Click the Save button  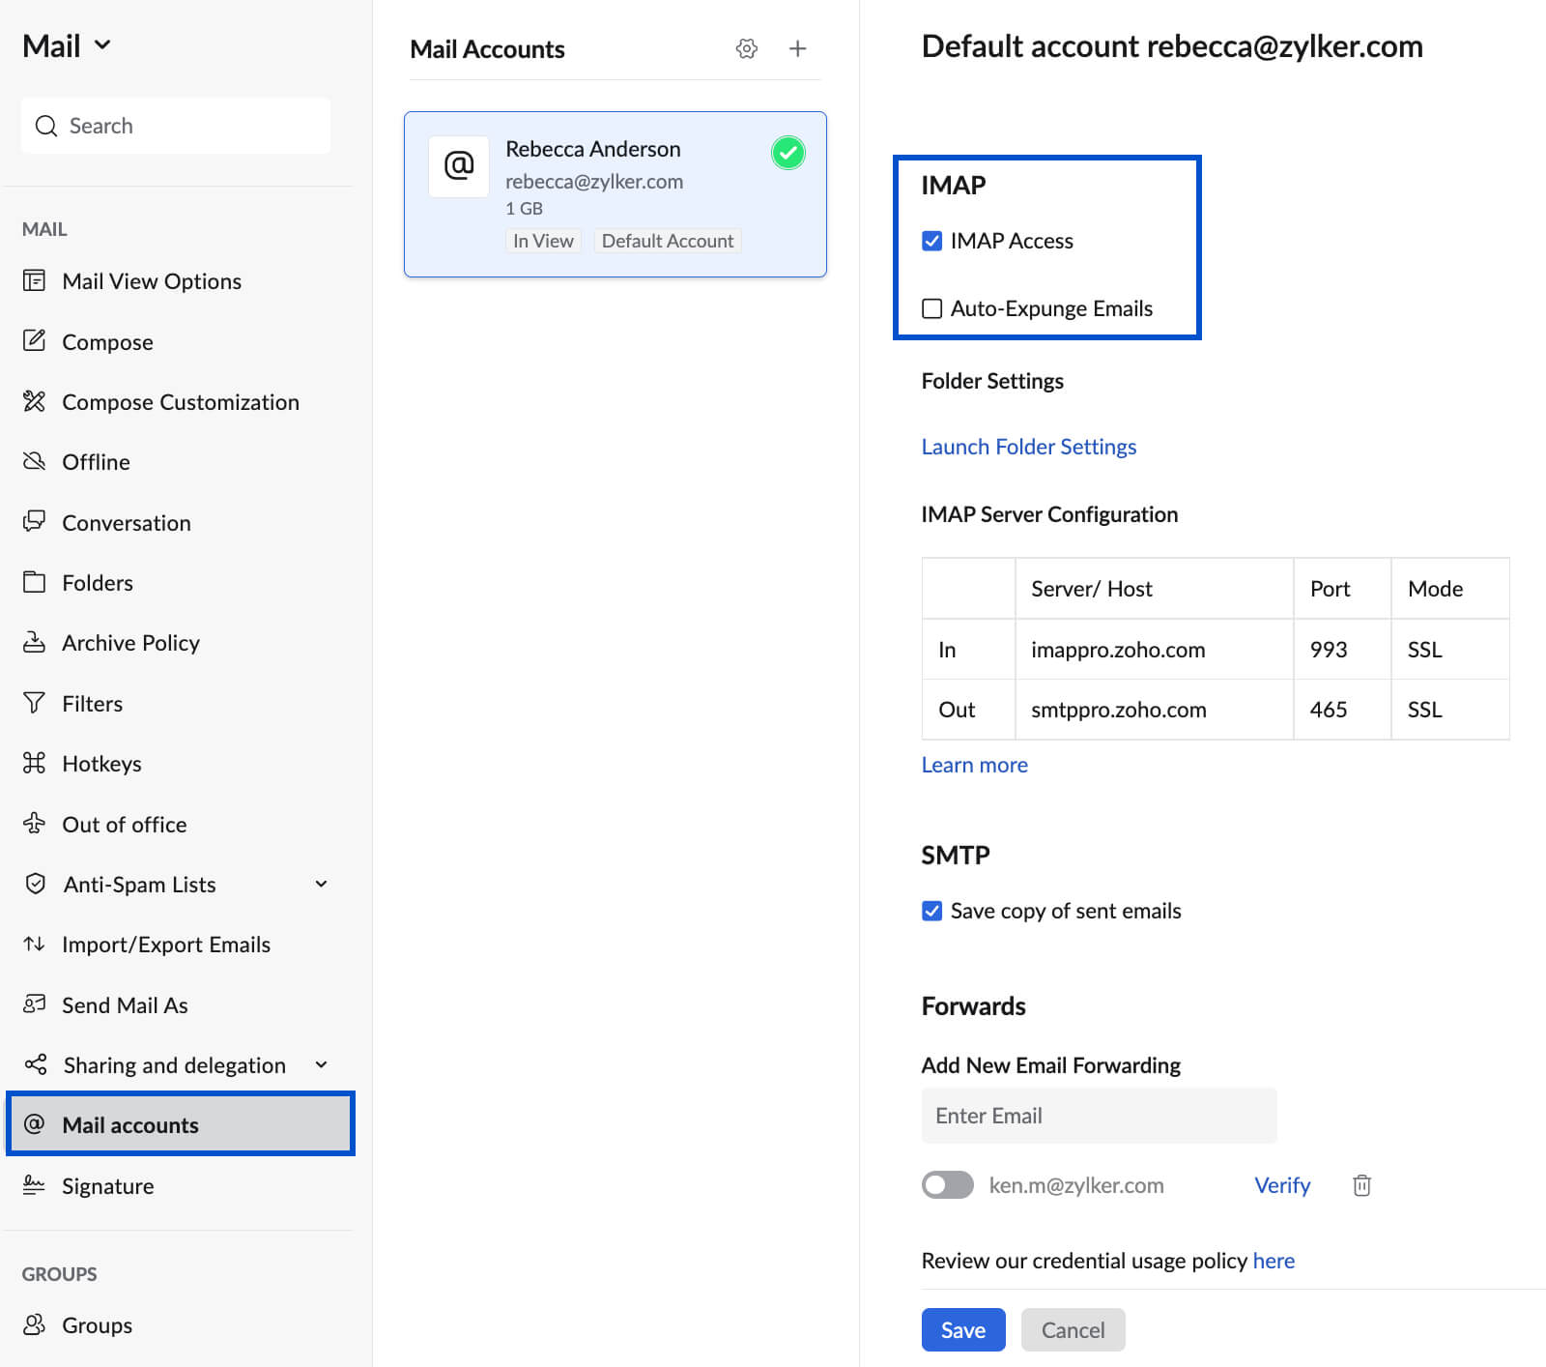click(x=962, y=1330)
